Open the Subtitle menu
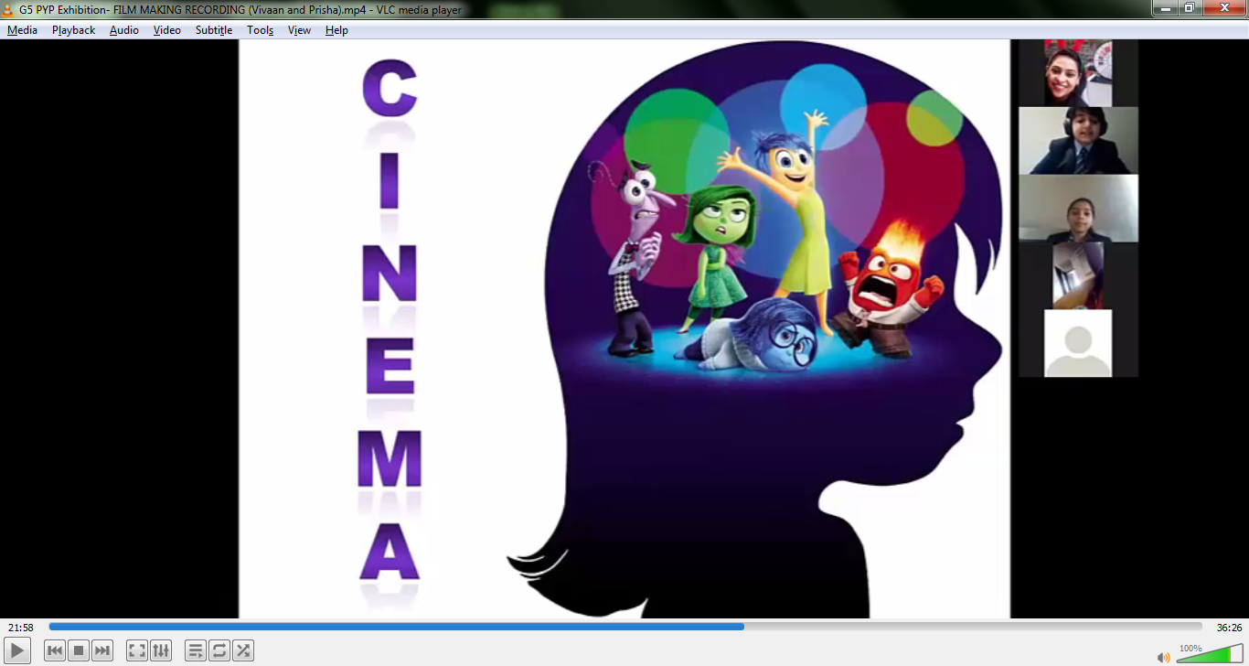The image size is (1249, 666). click(214, 30)
